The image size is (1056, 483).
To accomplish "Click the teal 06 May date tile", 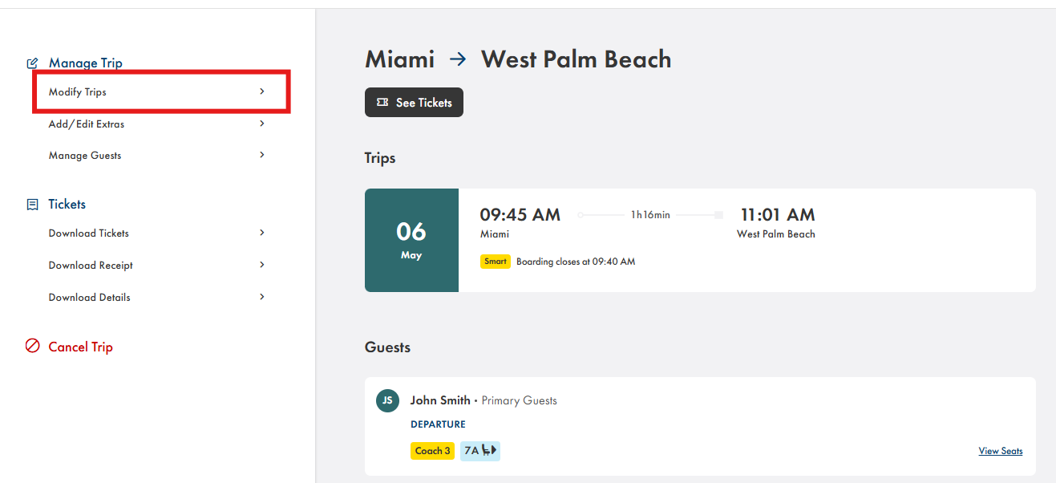I will (411, 241).
